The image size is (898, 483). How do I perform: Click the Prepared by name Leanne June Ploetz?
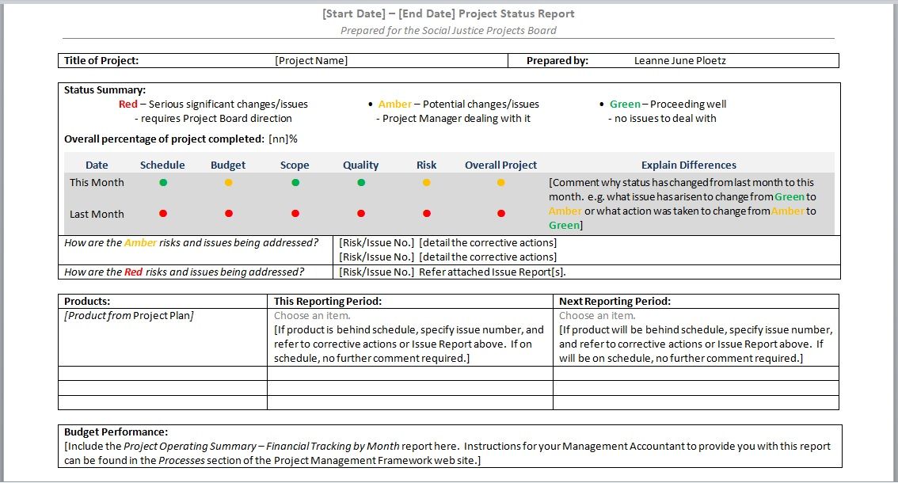(683, 59)
